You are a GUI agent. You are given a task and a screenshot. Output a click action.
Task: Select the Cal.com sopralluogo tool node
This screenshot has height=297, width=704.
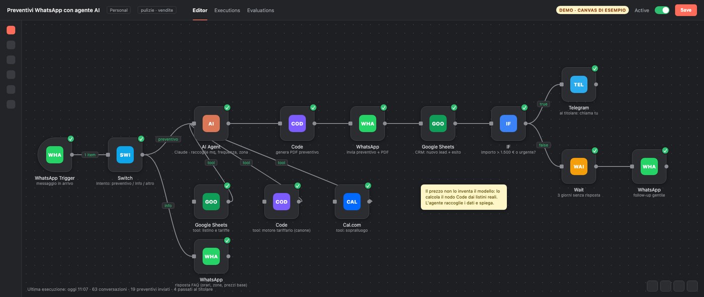352,202
